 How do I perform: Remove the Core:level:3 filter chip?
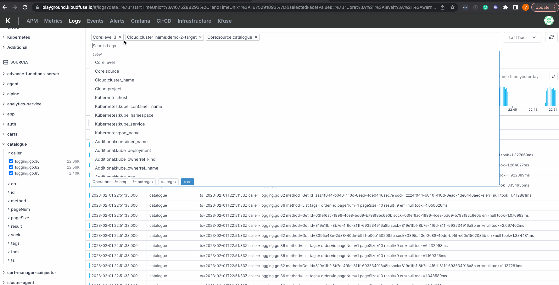pos(120,37)
